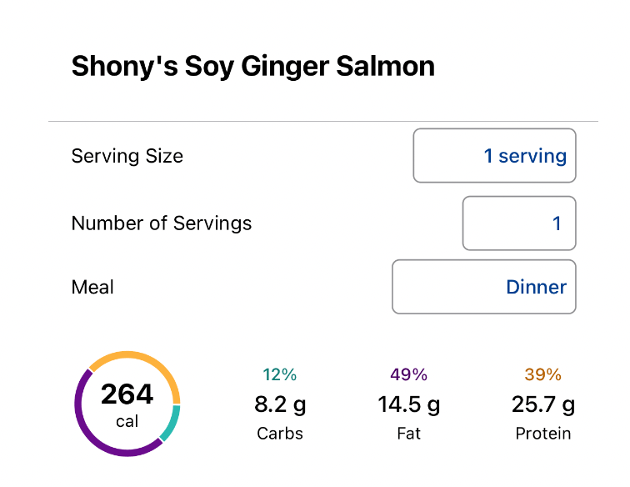Select the 39% protein percentage
Image resolution: width=630 pixels, height=487 pixels.
pyautogui.click(x=542, y=375)
